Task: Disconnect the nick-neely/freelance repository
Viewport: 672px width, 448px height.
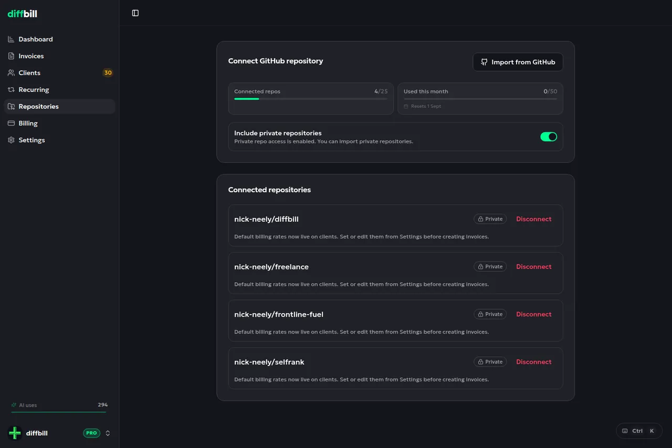Action: click(534, 267)
